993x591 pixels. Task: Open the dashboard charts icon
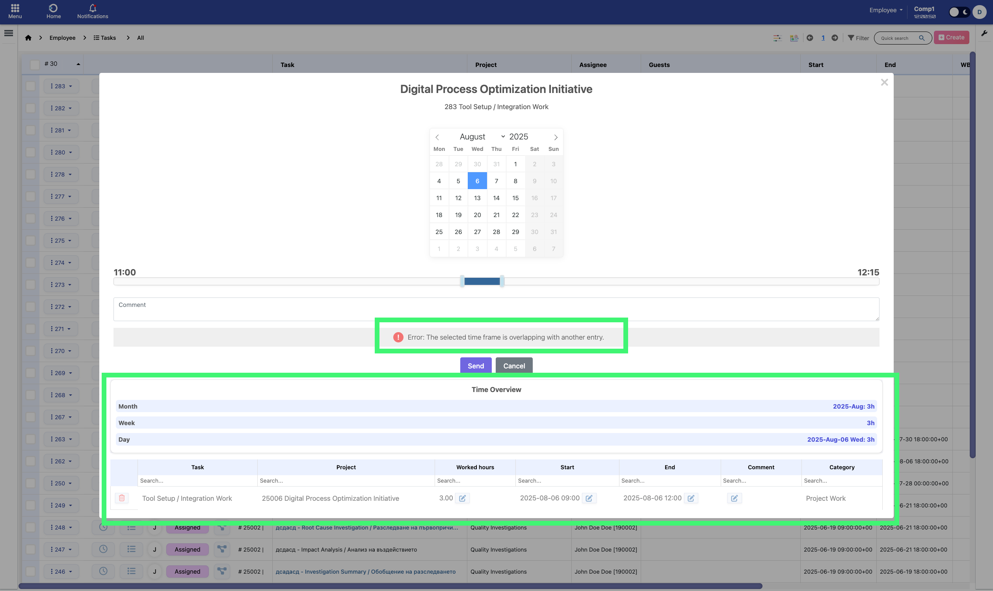[x=794, y=38]
